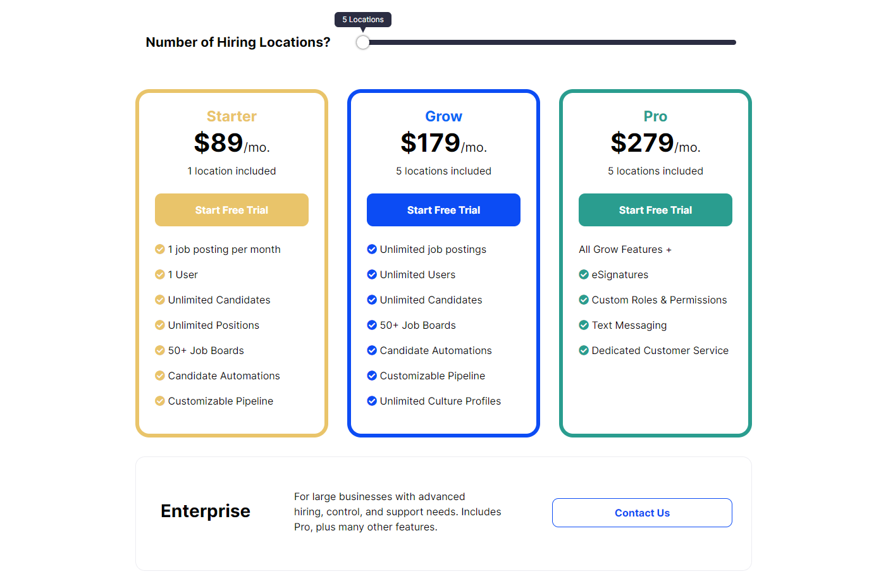
Task: Click the yellow check beside 1 job posting per month
Action: [x=160, y=249]
